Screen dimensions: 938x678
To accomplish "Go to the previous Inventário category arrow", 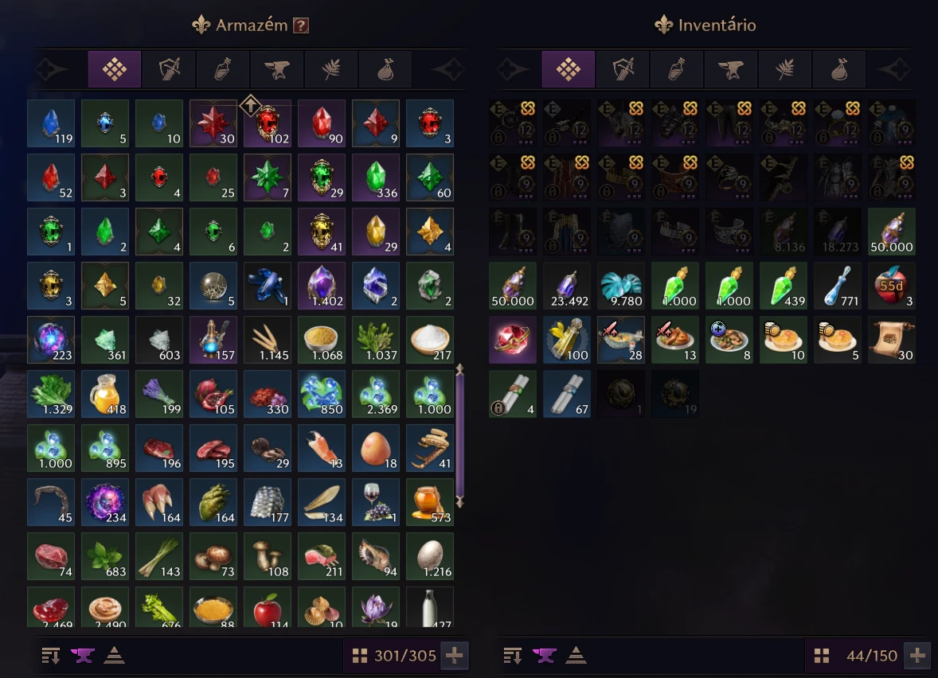I will [x=512, y=69].
